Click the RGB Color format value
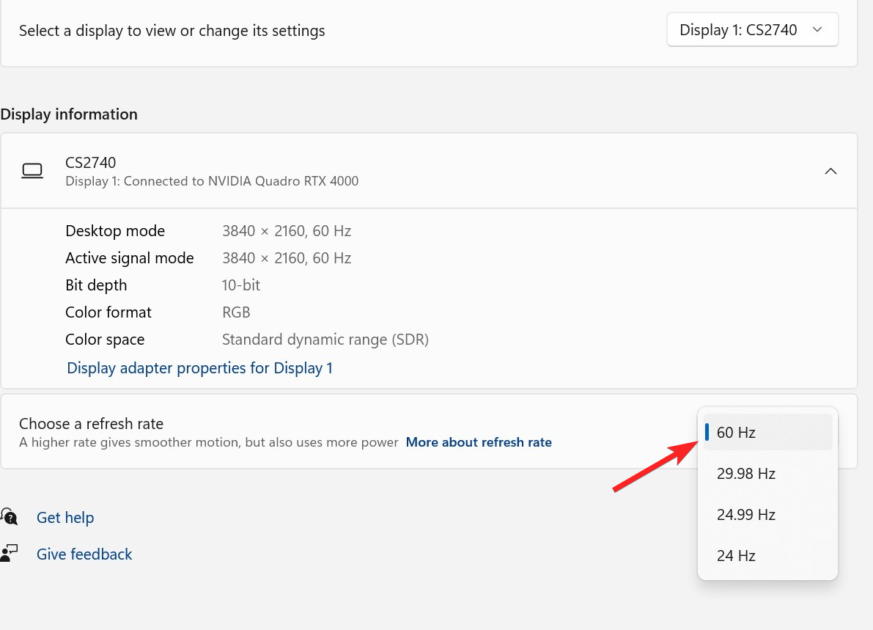873x630 pixels. pyautogui.click(x=236, y=312)
